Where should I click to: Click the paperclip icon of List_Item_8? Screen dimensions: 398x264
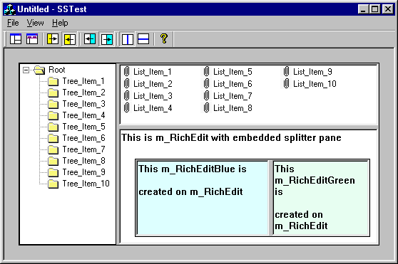(x=206, y=108)
